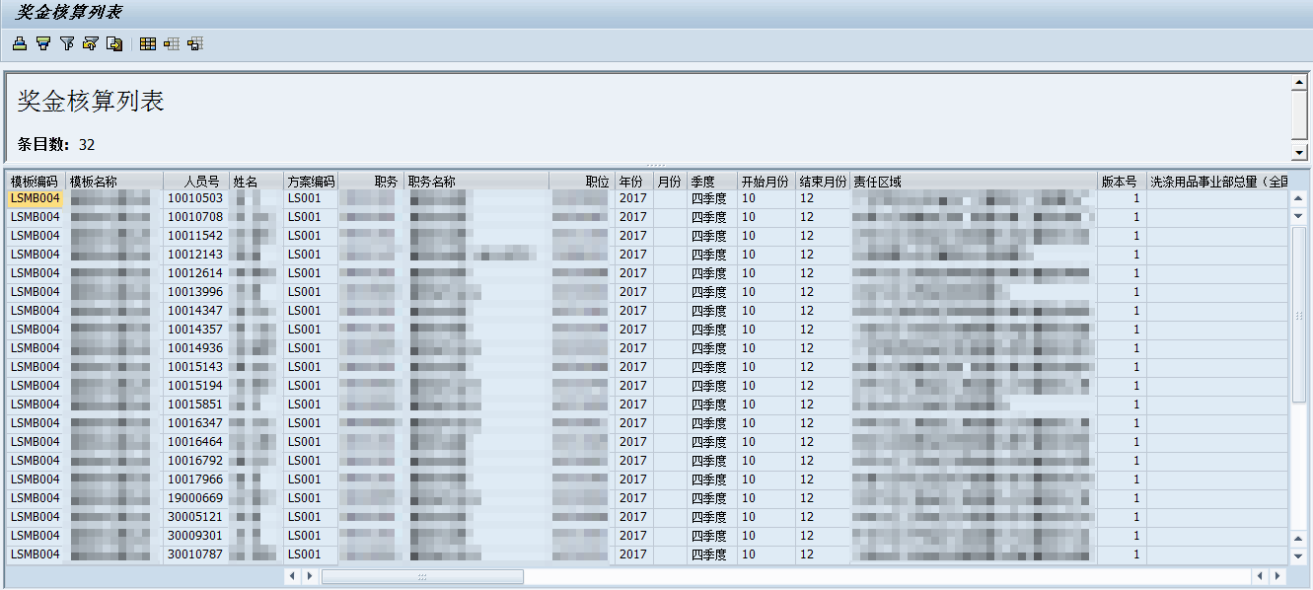Click the header panel's scroll-down arrow
The width and height of the screenshot is (1313, 590).
(1299, 153)
